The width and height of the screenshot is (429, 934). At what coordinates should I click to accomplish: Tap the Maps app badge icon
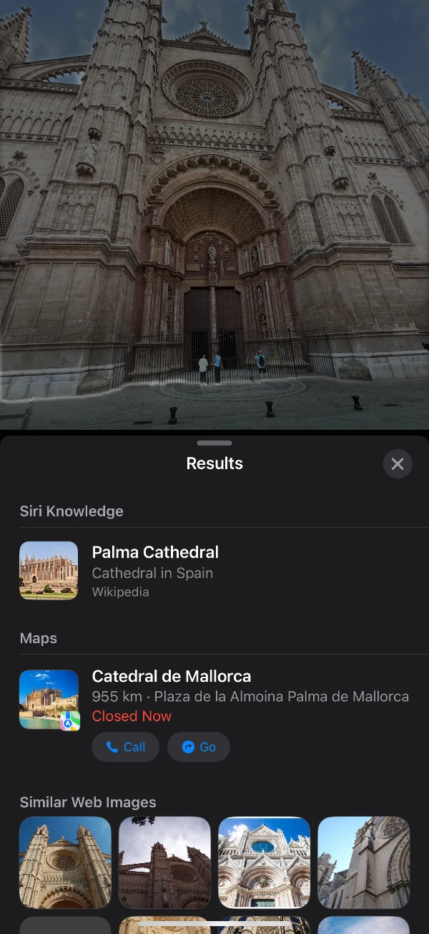(69, 721)
